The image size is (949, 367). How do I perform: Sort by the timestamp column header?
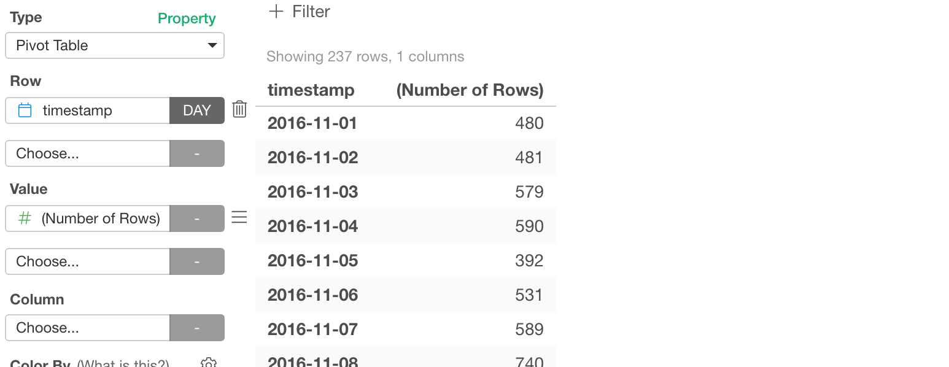[x=311, y=90]
